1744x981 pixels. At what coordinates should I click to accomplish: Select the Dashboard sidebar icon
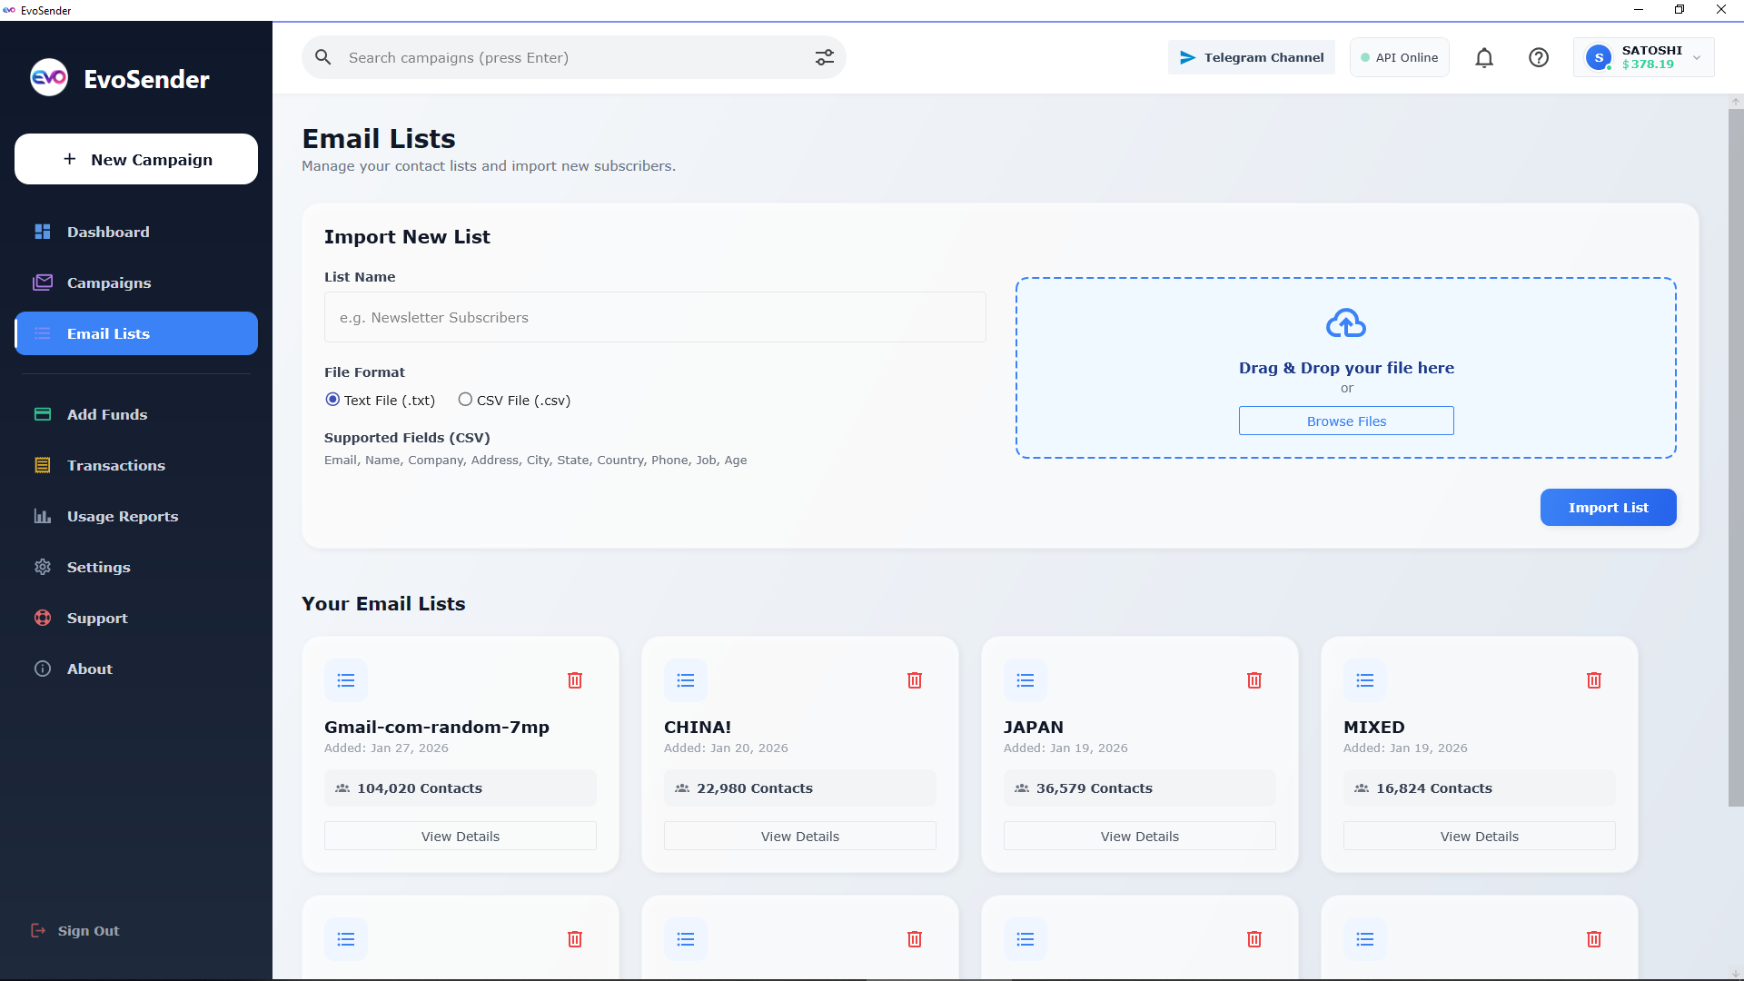(x=43, y=232)
